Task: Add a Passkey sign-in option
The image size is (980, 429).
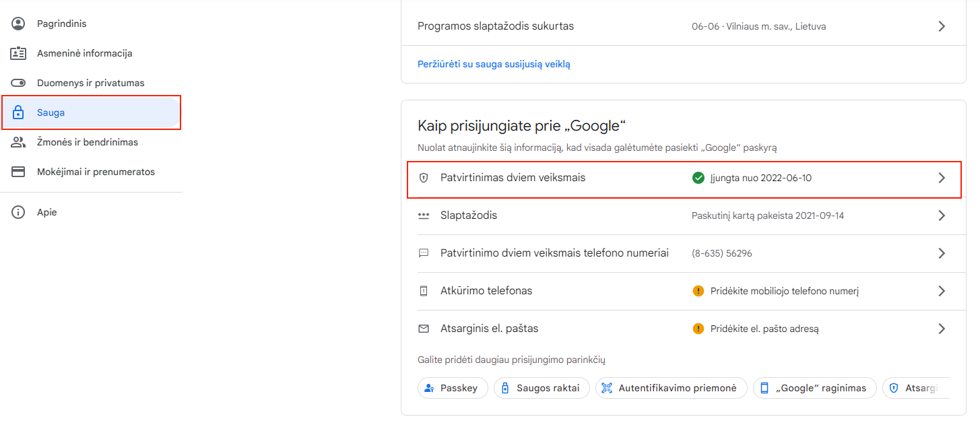Action: [x=453, y=388]
